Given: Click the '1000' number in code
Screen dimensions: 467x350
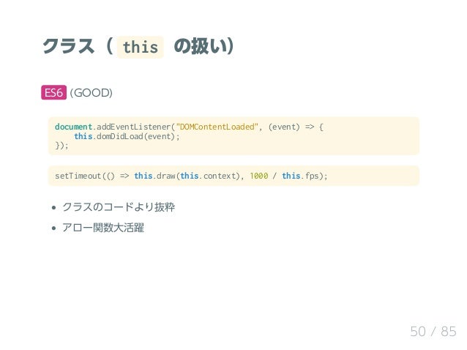Looking at the screenshot, I should (259, 176).
